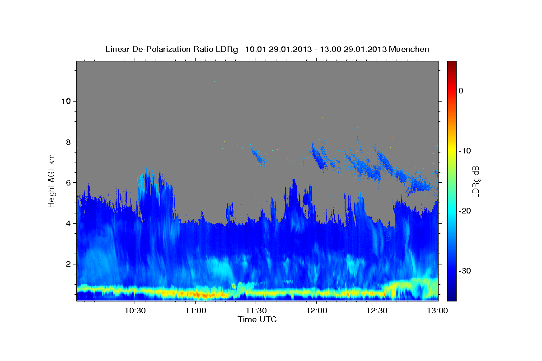Image resolution: width=542 pixels, height=361 pixels.
Task: Click the colorbar tick label '0'
Action: click(461, 91)
